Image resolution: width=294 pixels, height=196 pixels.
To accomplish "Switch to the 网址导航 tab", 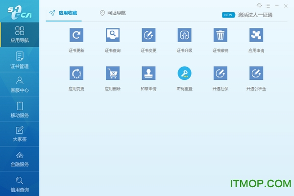I will [112, 13].
